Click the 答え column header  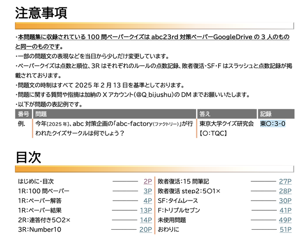click(227, 114)
